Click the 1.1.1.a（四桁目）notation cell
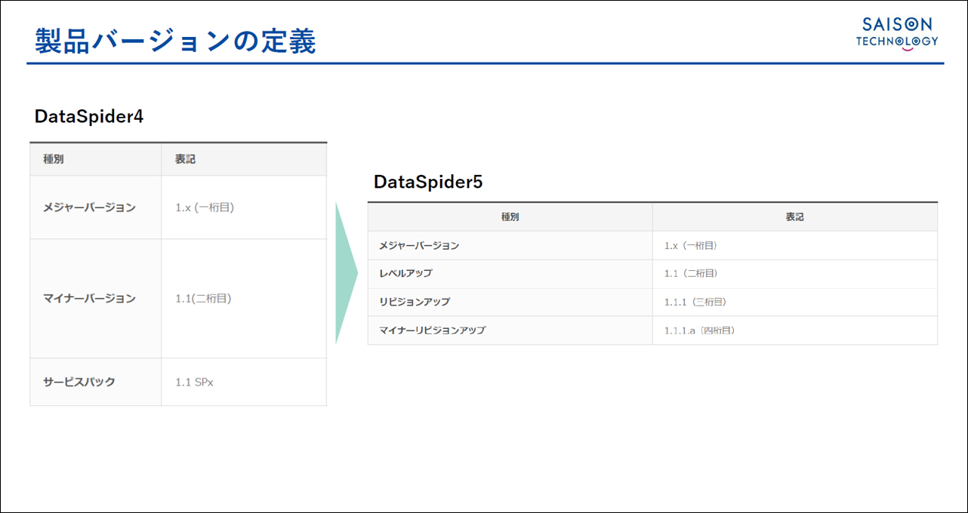Screen dimensions: 968x513 (699, 330)
